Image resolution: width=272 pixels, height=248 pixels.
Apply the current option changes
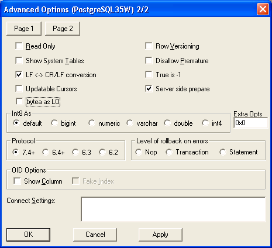click(x=160, y=235)
